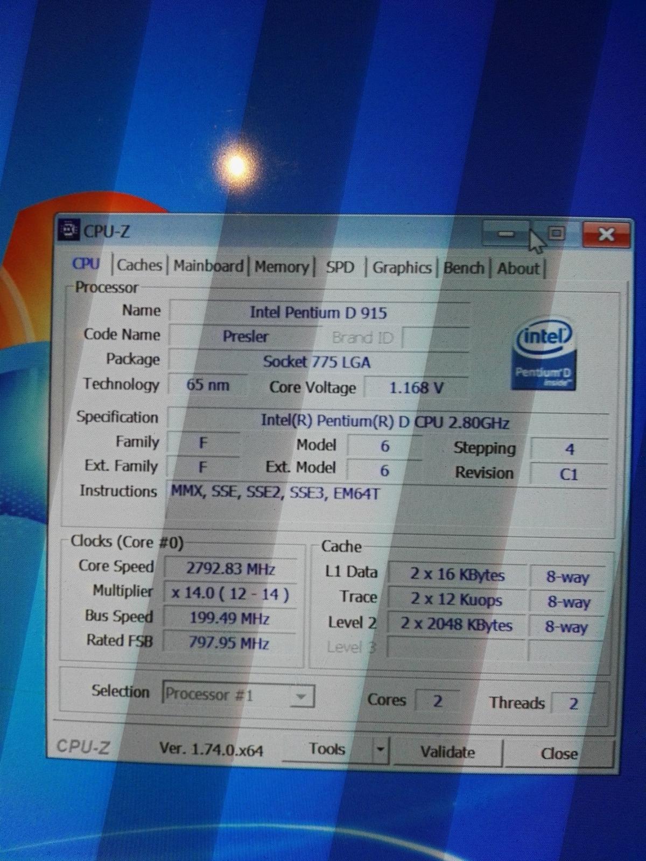
Task: Click the Instructions list MMX, SSE, SSE2
Action: click(275, 492)
